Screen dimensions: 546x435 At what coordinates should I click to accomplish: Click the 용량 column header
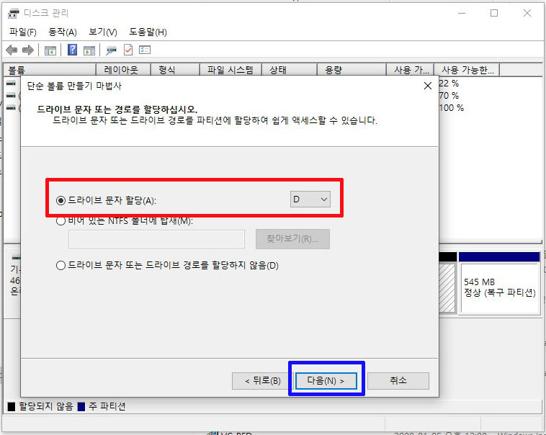[x=352, y=70]
